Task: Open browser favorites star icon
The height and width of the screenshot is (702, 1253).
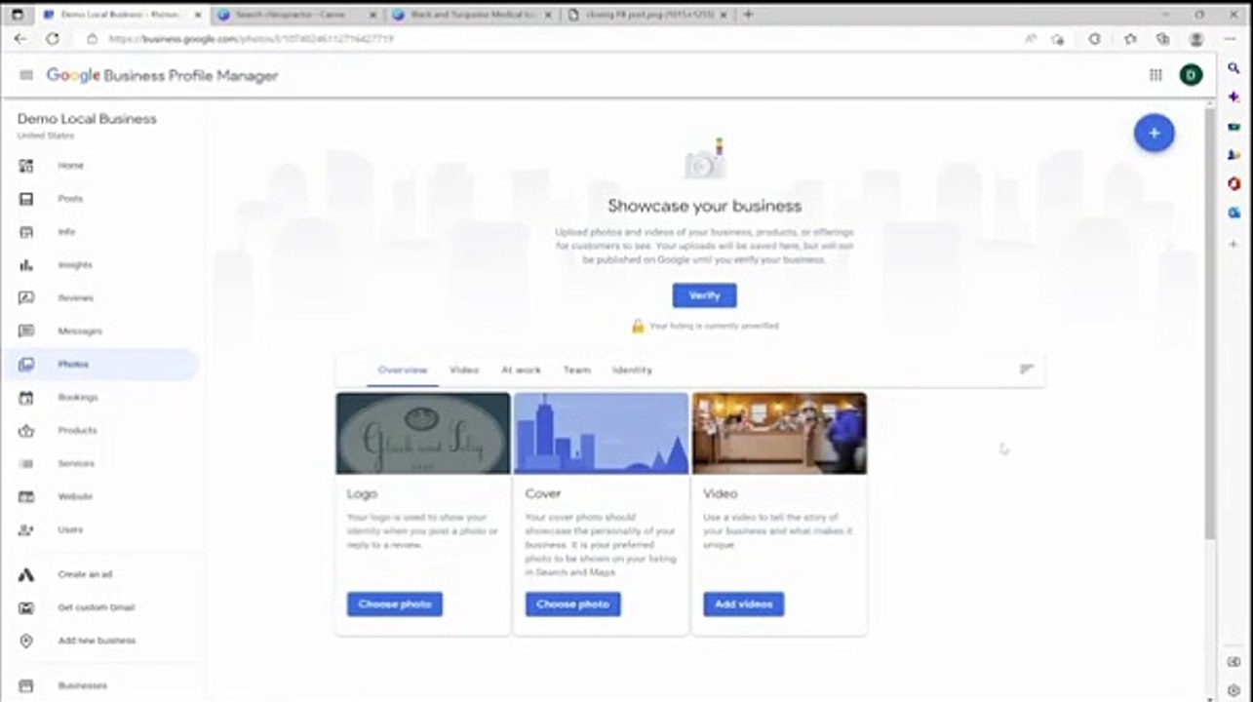Action: coord(1130,39)
